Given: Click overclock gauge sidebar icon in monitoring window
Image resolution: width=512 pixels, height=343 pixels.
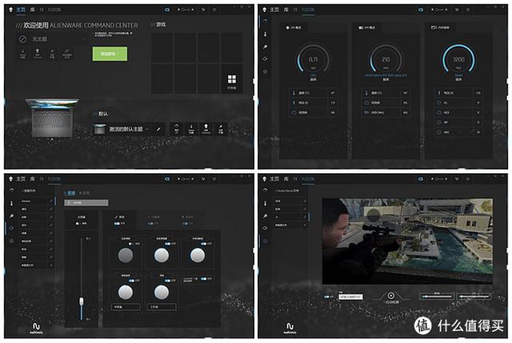Looking at the screenshot, I should click(x=265, y=22).
